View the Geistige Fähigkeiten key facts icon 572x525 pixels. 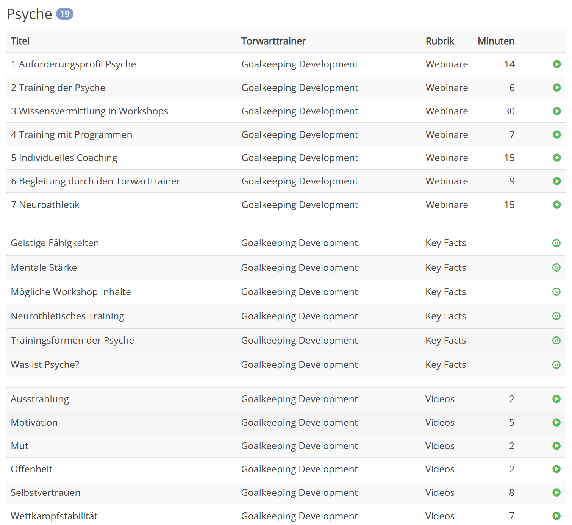556,243
